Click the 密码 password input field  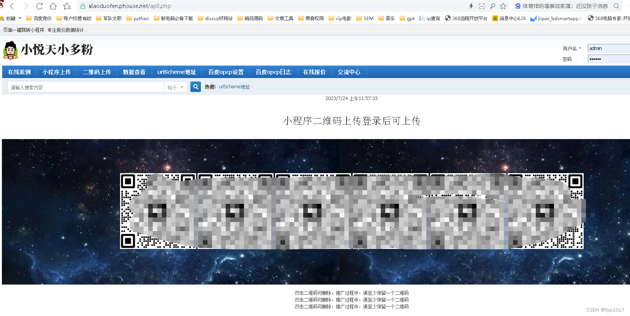[609, 59]
